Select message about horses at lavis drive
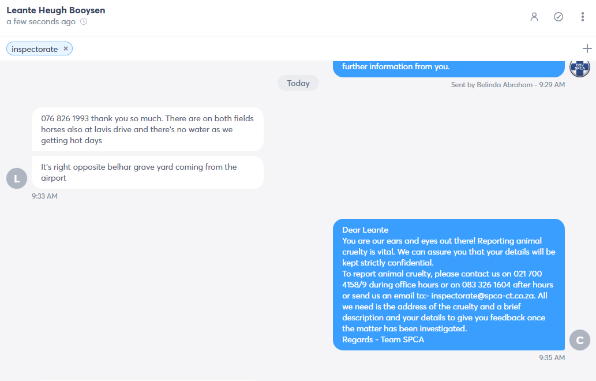This screenshot has width=596, height=381. pos(148,129)
